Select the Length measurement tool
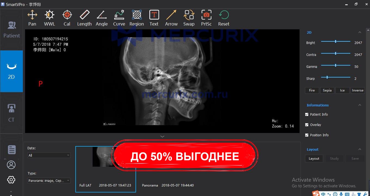 coord(84,18)
